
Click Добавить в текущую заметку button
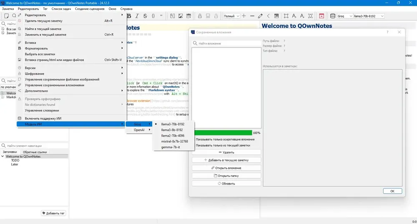(226, 160)
